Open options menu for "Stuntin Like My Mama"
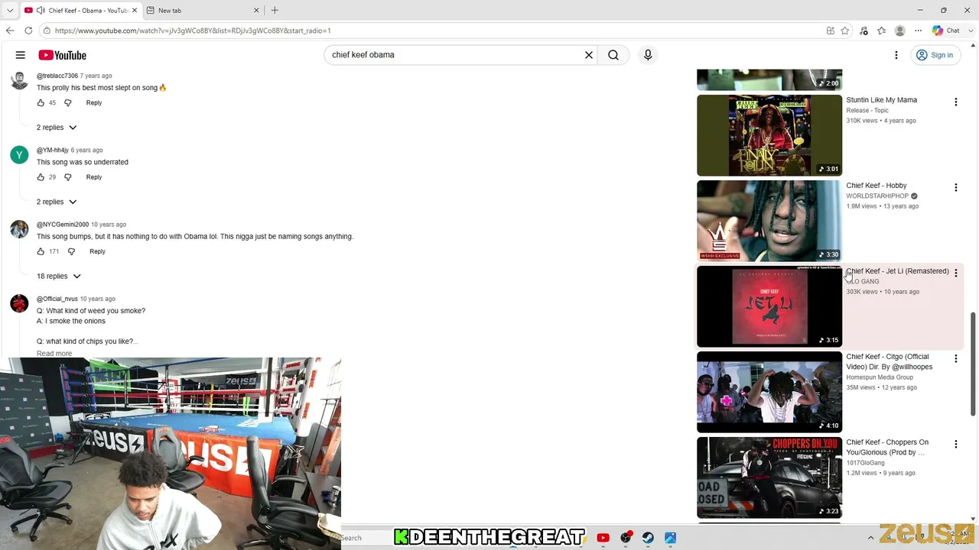This screenshot has width=979, height=550. (x=955, y=102)
